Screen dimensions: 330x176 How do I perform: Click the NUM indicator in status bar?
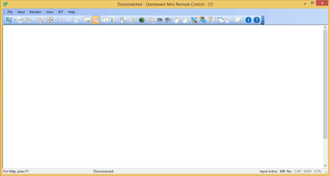coord(308,171)
